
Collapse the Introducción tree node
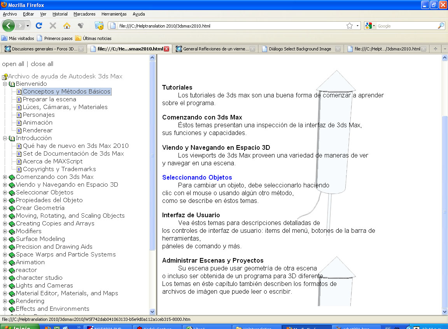5,138
